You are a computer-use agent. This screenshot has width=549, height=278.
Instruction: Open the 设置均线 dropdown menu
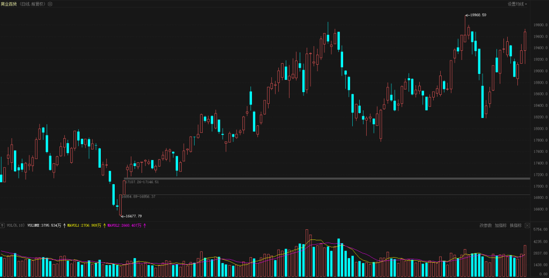coord(517,4)
